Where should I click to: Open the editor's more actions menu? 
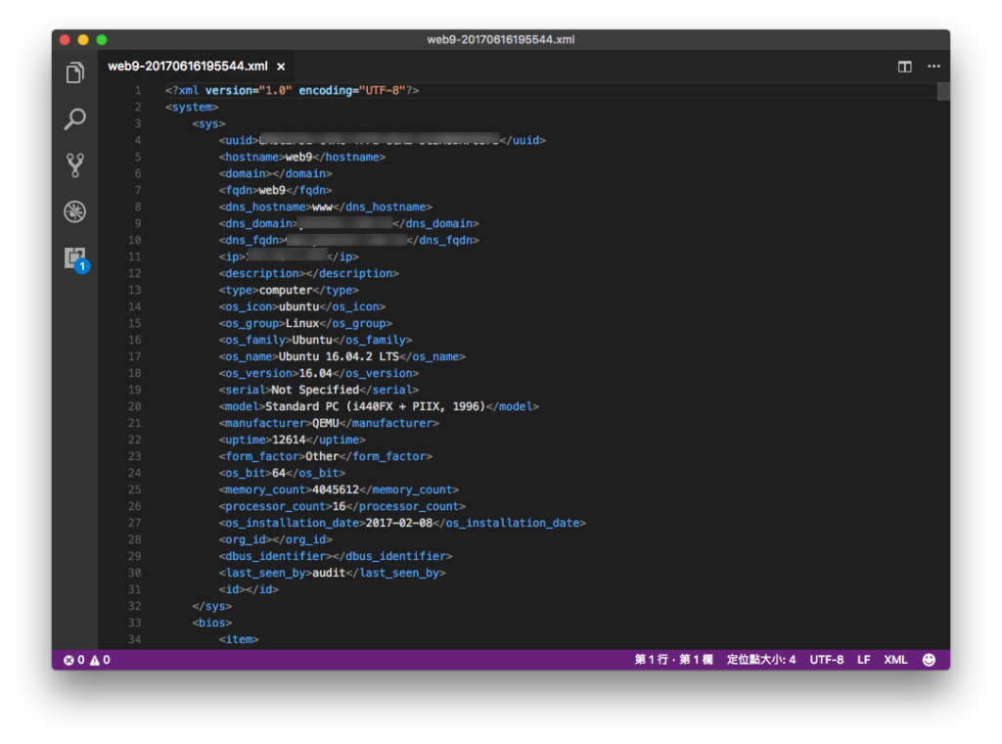pyautogui.click(x=934, y=67)
